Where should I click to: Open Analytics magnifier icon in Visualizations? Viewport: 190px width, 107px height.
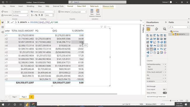[x=164, y=29]
